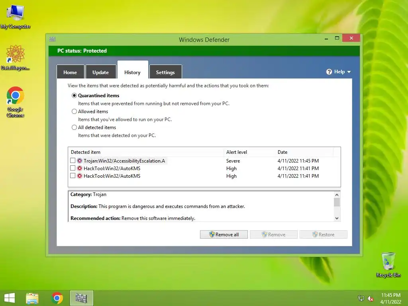Click the Restore button
The width and height of the screenshot is (408, 306).
click(x=324, y=234)
